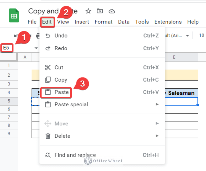Select row 7 header
This screenshot has width=206, height=171.
9,117
